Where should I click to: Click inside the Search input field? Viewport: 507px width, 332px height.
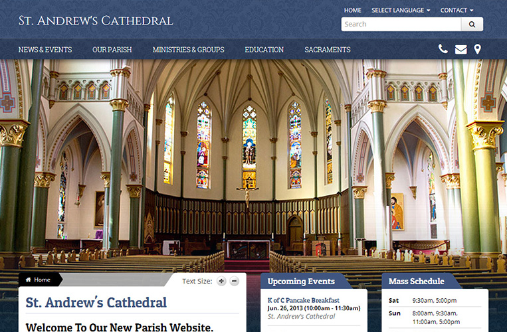click(x=401, y=24)
